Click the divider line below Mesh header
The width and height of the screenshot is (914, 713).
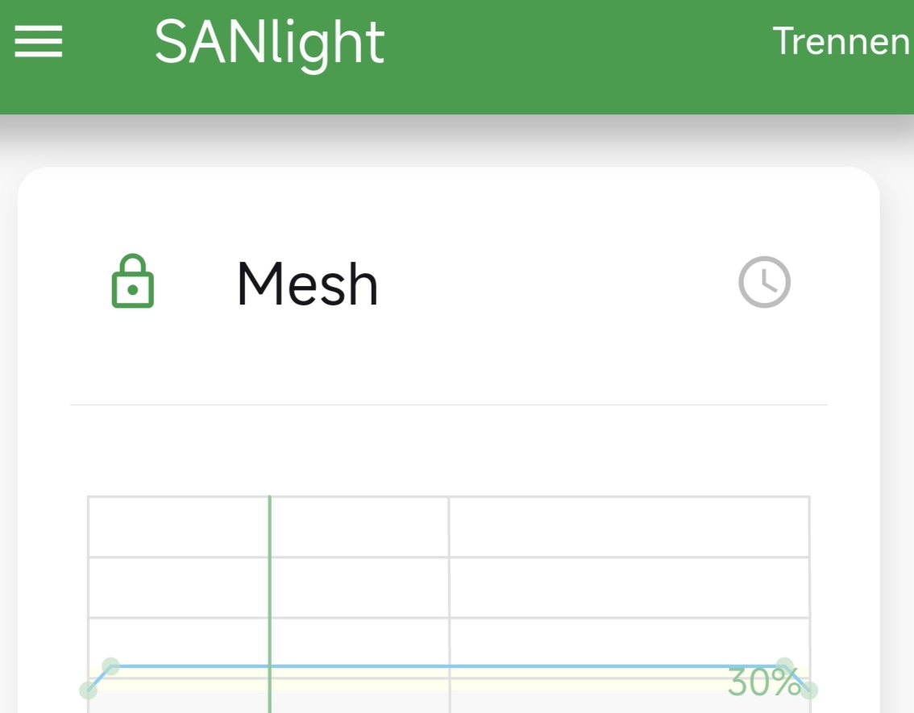449,404
